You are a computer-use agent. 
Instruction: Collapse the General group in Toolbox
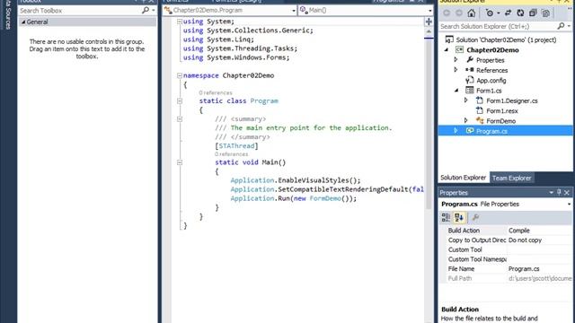click(23, 22)
